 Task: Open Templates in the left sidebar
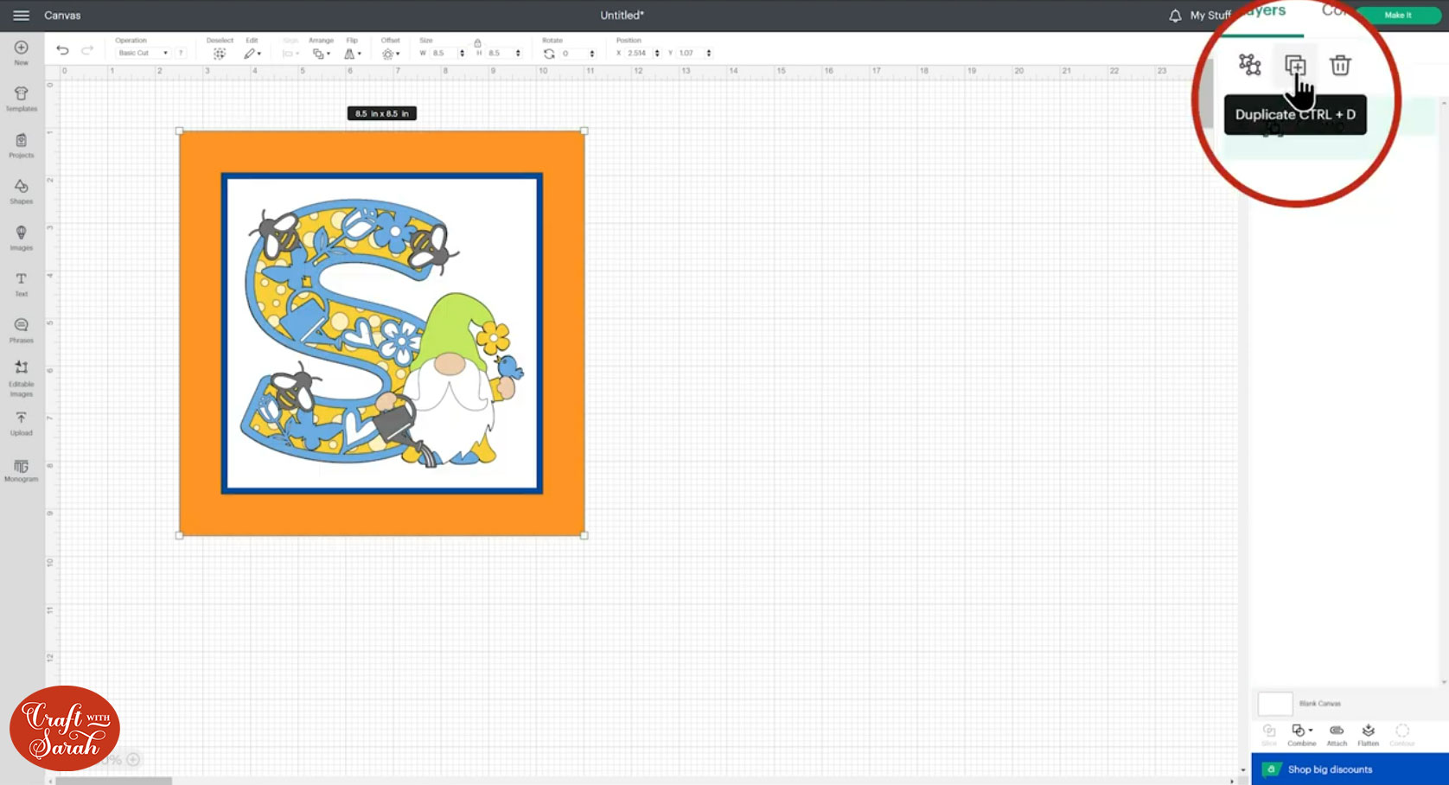pos(22,99)
